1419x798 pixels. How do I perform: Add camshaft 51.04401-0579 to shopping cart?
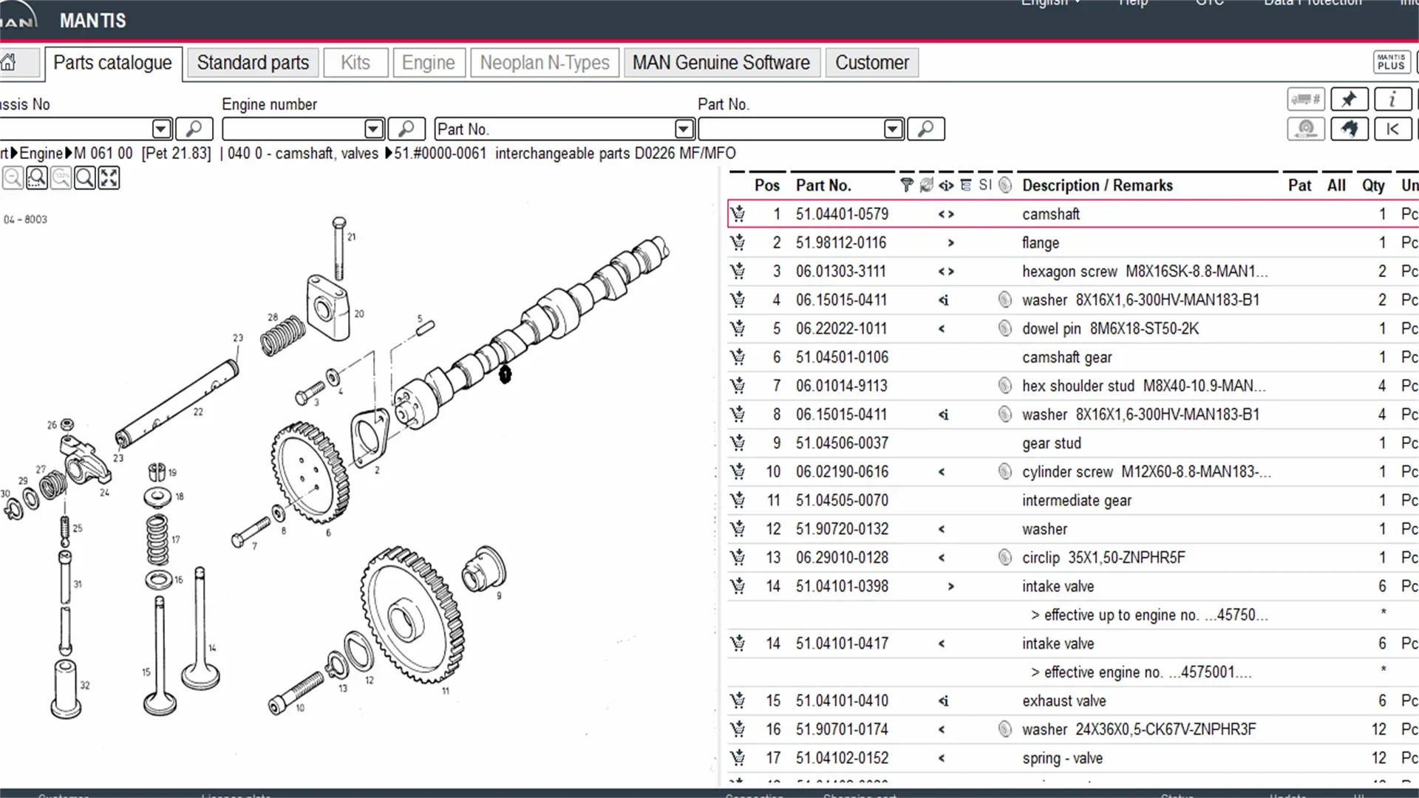click(738, 214)
